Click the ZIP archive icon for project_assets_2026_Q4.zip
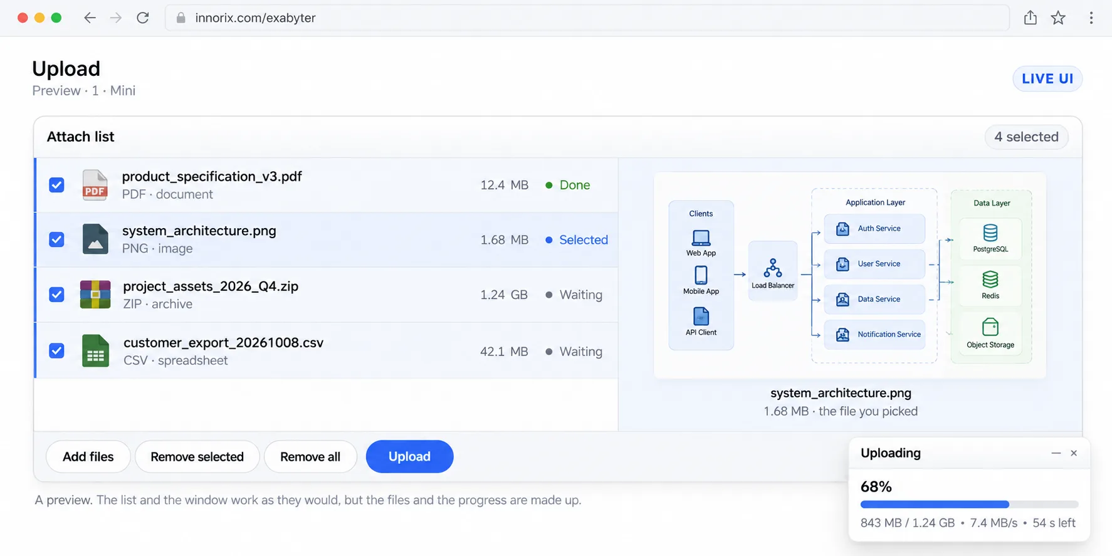 pyautogui.click(x=95, y=294)
